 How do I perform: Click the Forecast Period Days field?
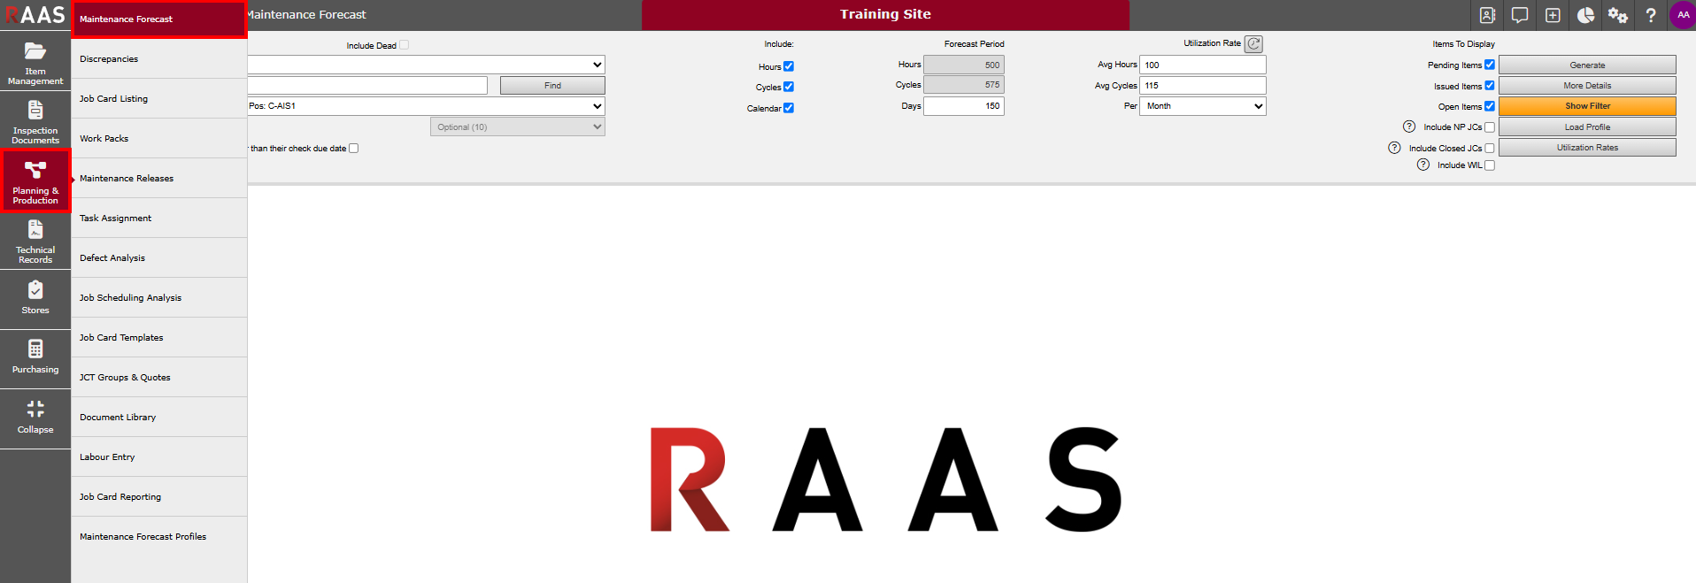(964, 106)
